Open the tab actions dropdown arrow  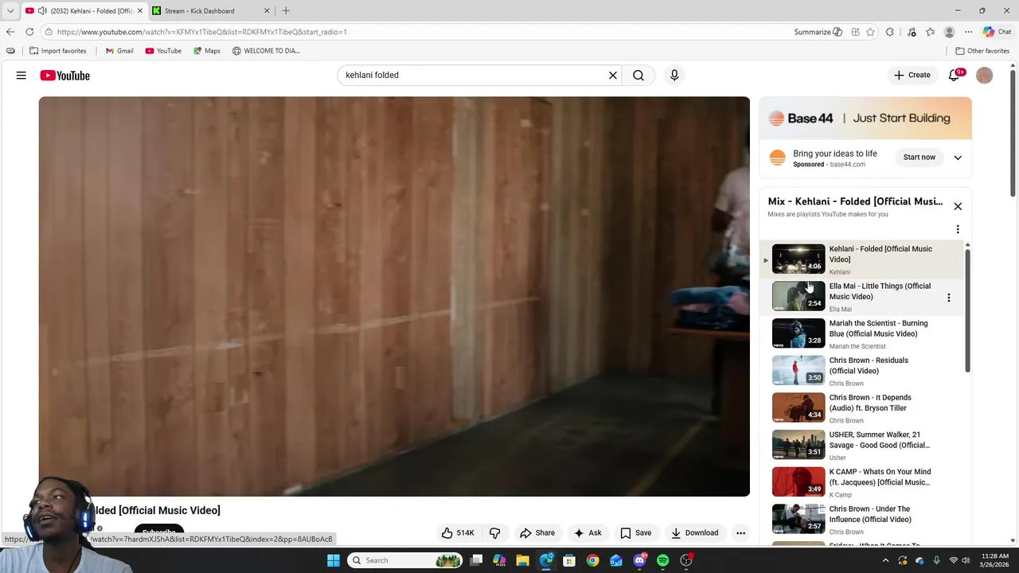coord(10,11)
